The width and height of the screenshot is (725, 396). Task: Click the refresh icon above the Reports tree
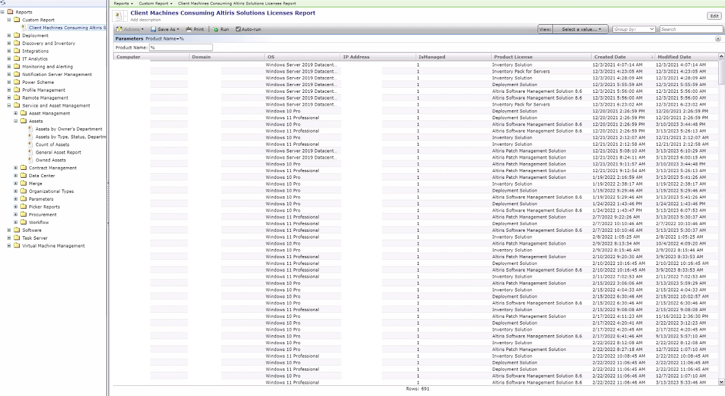click(3, 3)
